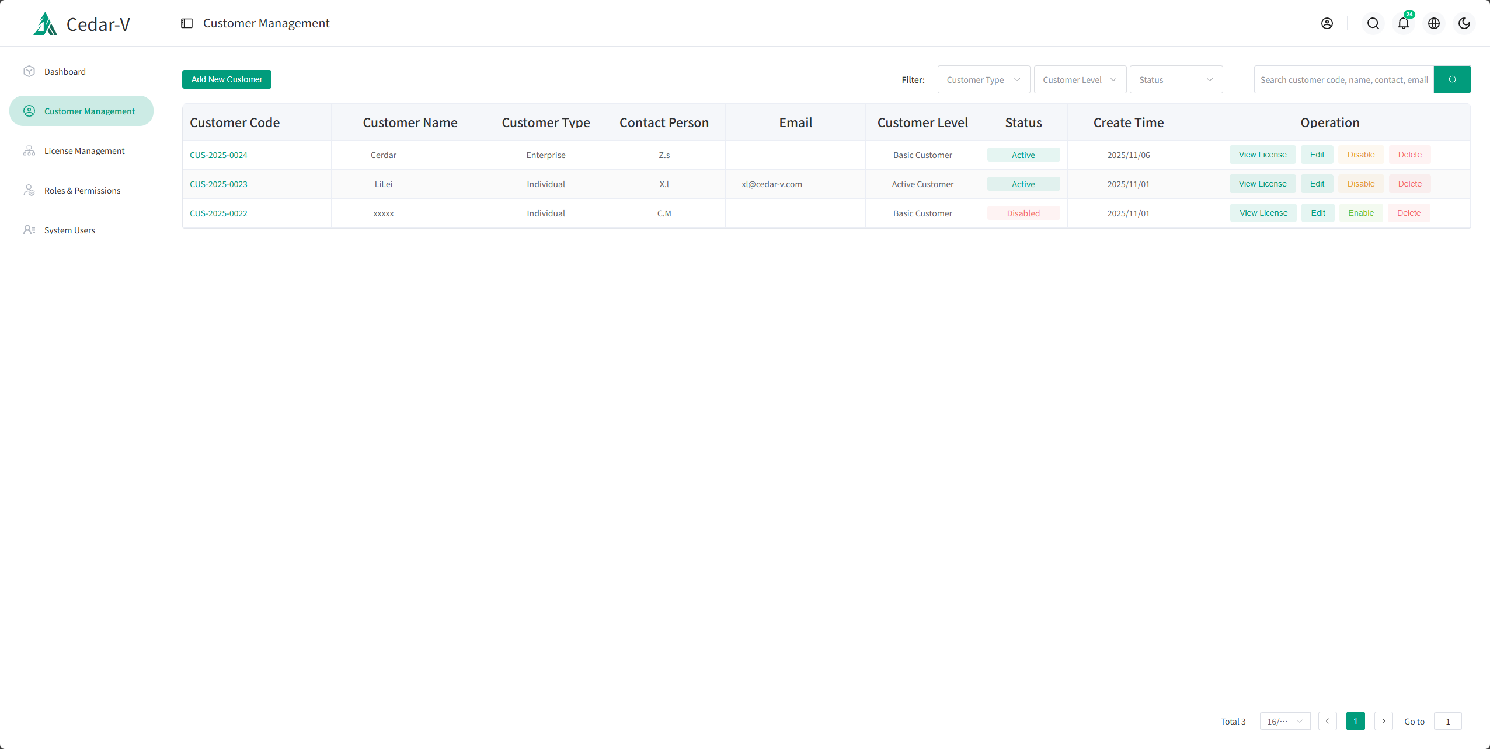Collapse the sidebar using the panel icon

pyautogui.click(x=187, y=23)
